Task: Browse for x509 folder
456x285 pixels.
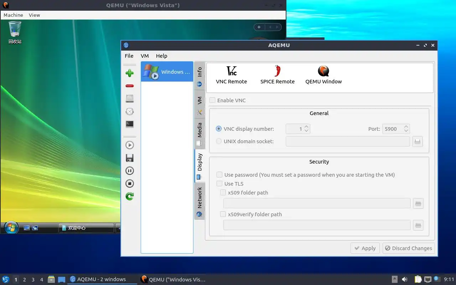Action: (x=418, y=203)
